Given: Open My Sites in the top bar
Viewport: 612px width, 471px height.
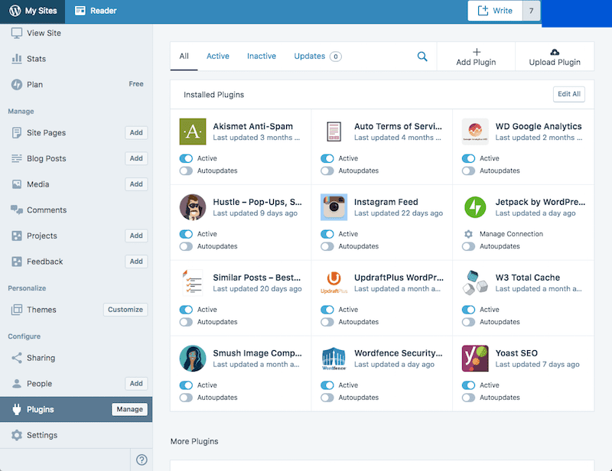Looking at the screenshot, I should tap(33, 11).
